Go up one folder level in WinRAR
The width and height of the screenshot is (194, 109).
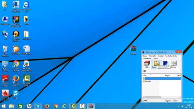[145, 71]
